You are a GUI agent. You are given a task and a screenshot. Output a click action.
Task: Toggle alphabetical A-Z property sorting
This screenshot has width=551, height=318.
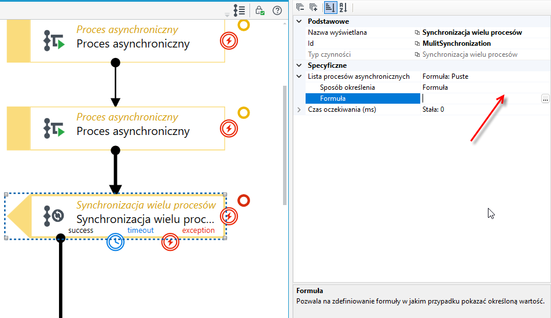coord(343,7)
